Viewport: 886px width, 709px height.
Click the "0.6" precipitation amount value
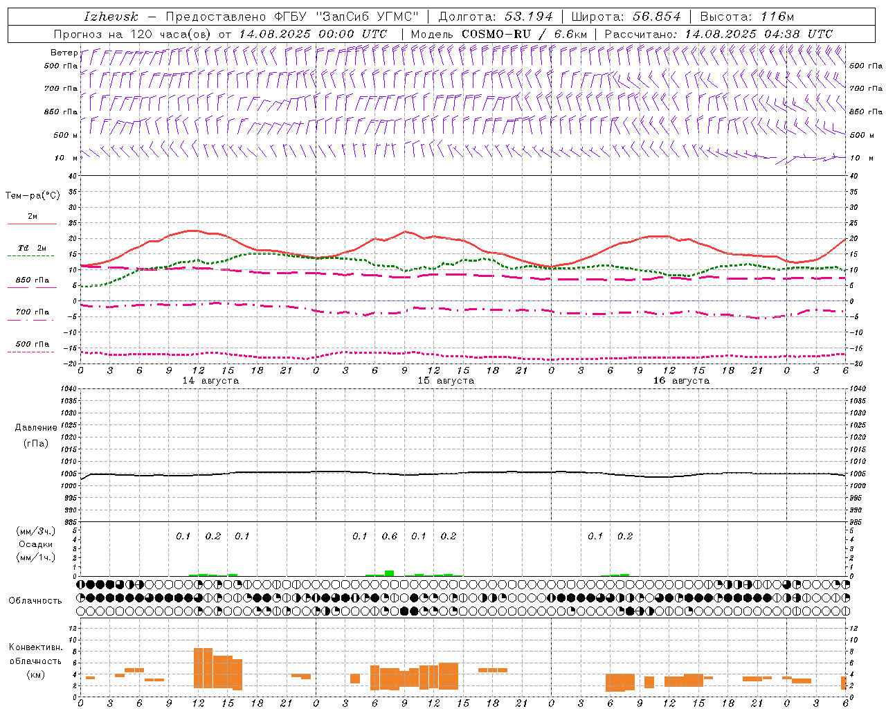[x=390, y=537]
